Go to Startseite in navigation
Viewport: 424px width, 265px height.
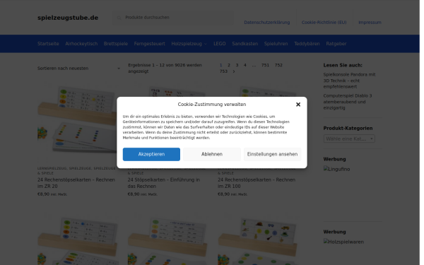click(48, 44)
